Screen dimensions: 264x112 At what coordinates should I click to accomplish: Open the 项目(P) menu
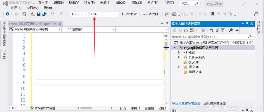90,3
